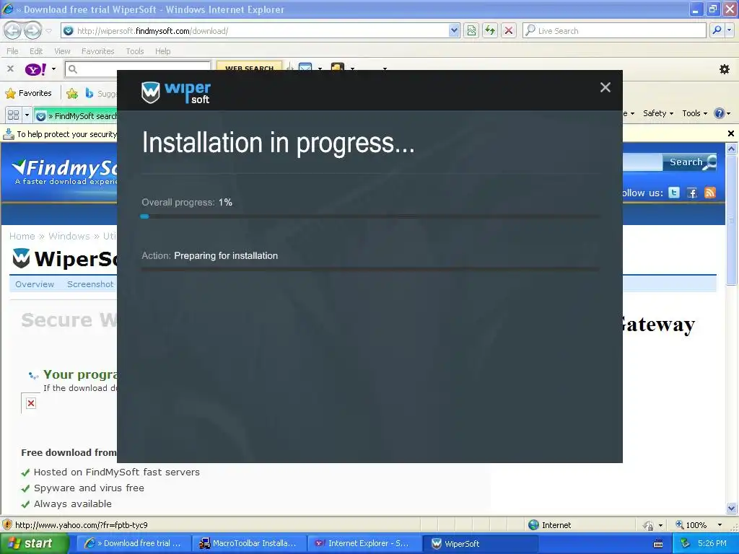Viewport: 739px width, 554px height.
Task: Run search with the magnifier button
Action: (717, 30)
